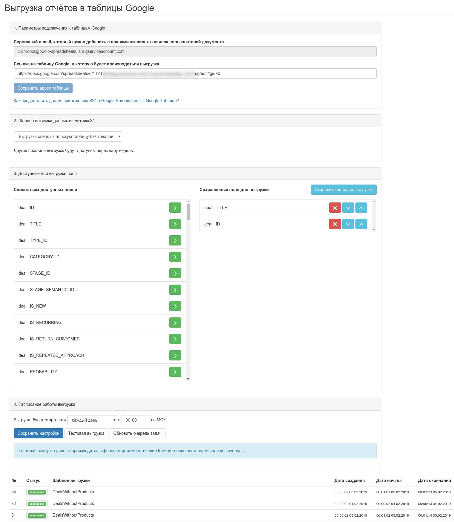Select 'DealsWithoutProducts' text in row 31
454x522 pixels.
[x=73, y=515]
